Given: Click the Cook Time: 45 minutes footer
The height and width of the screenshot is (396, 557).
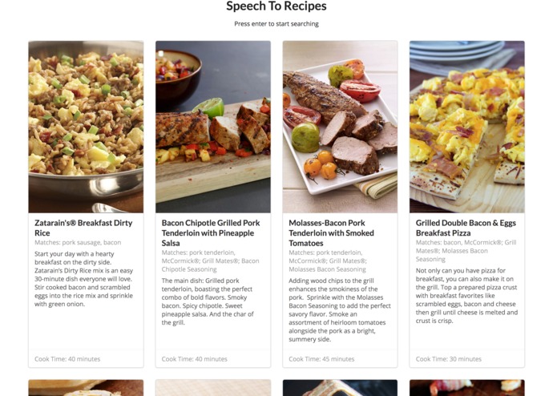Looking at the screenshot, I should point(321,359).
